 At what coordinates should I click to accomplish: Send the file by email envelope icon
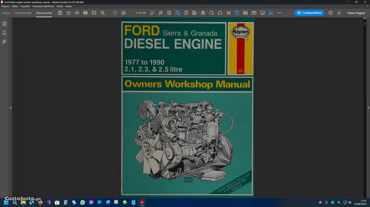[94, 13]
